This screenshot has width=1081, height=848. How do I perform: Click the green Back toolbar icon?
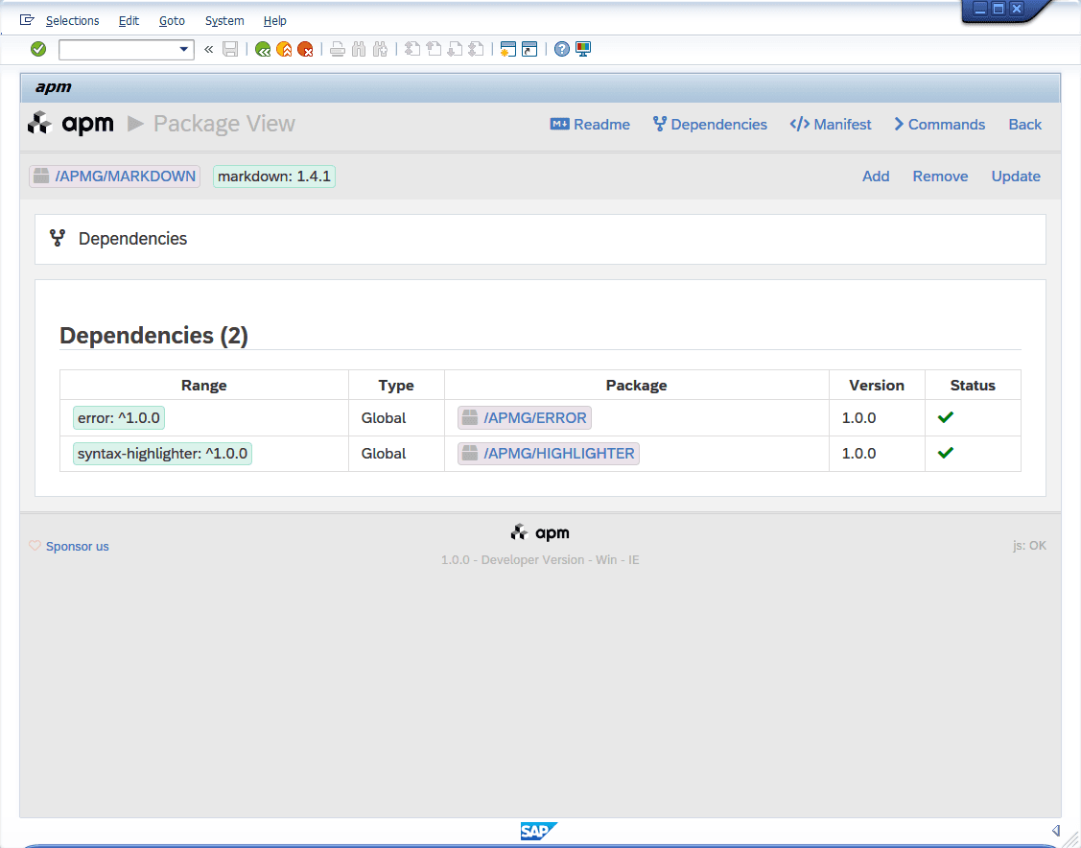click(263, 49)
